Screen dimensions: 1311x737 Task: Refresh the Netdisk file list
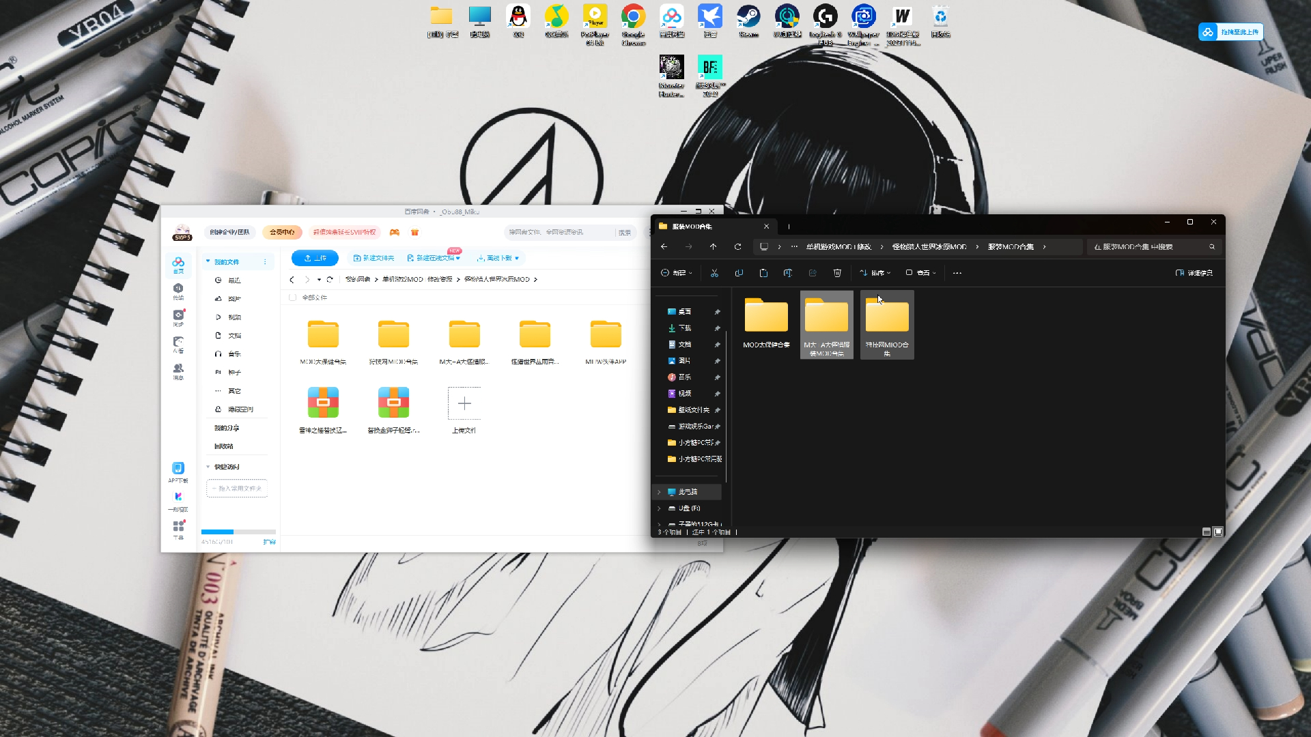point(330,279)
